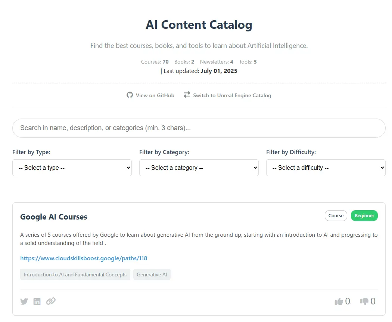Click the Course type badge

point(336,215)
